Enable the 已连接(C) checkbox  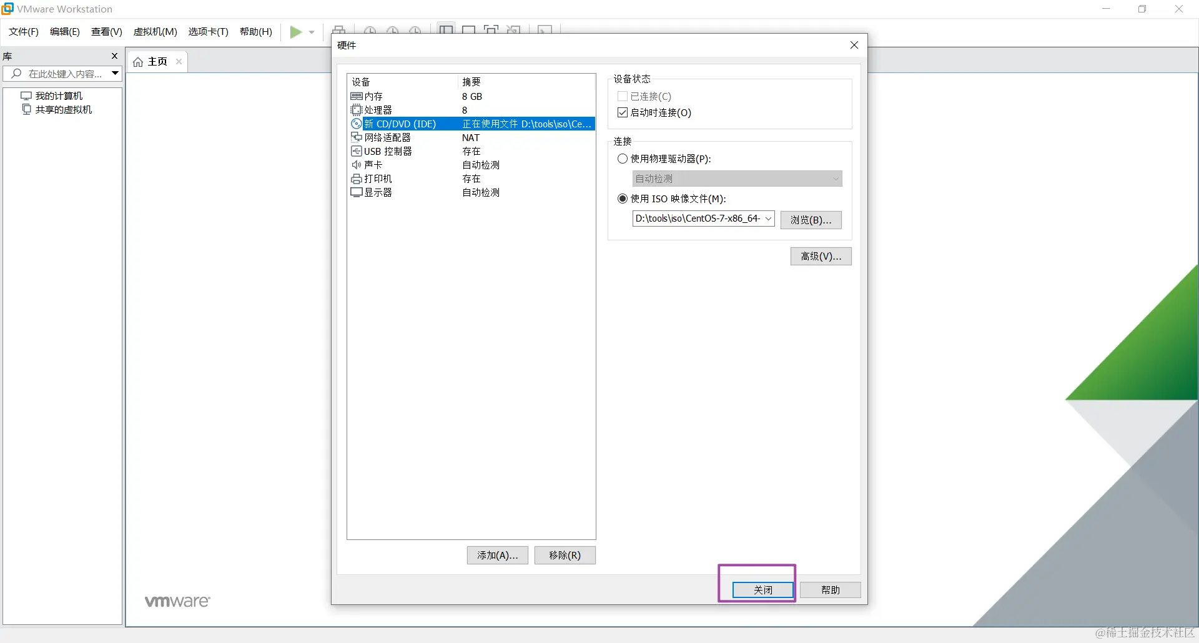click(x=622, y=96)
